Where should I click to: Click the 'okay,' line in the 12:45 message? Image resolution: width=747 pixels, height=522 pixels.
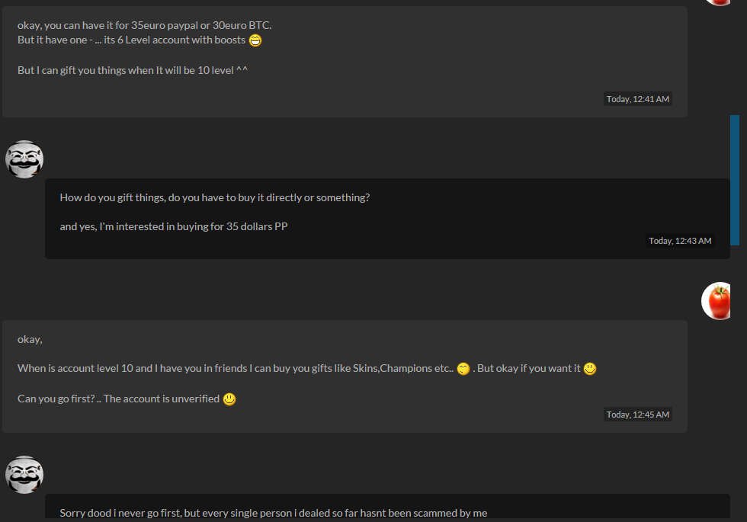pos(30,340)
